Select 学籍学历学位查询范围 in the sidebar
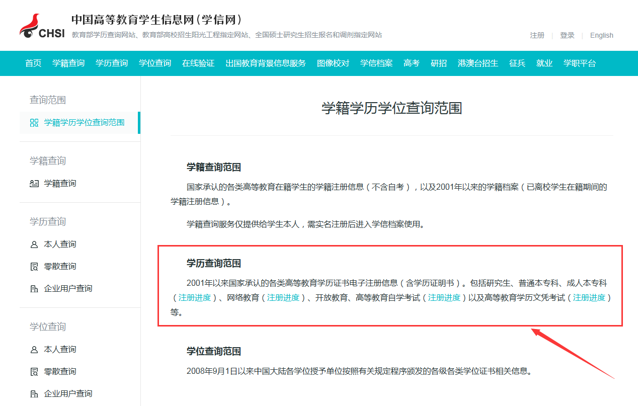The image size is (638, 406). [x=79, y=123]
